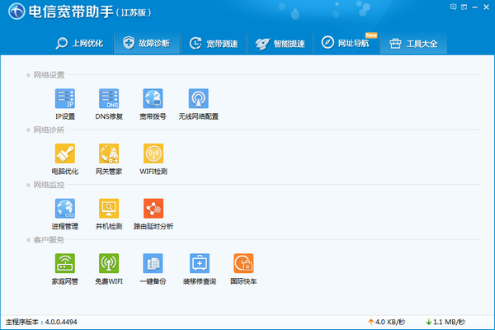Open 路由延时分析 route latency analysis
495x330 pixels.
[153, 209]
